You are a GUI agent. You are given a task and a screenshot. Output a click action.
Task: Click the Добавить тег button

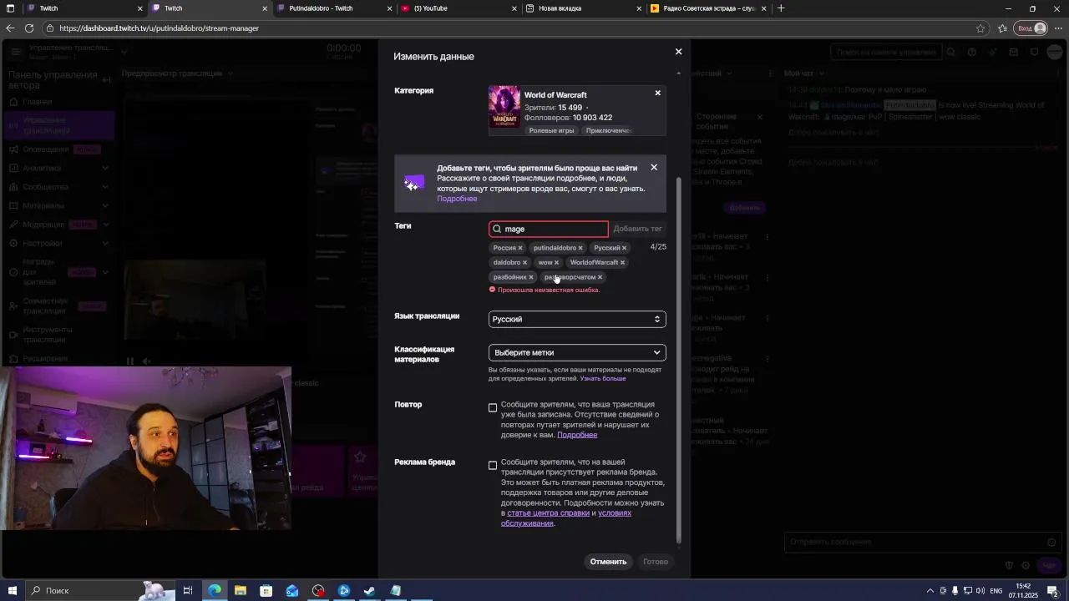click(x=637, y=229)
